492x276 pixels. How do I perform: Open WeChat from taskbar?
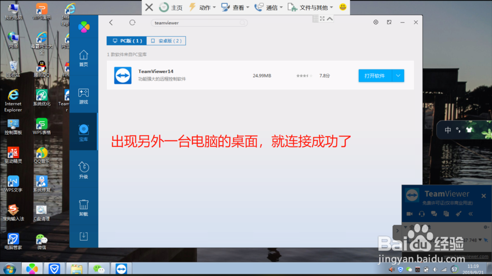tap(99, 269)
